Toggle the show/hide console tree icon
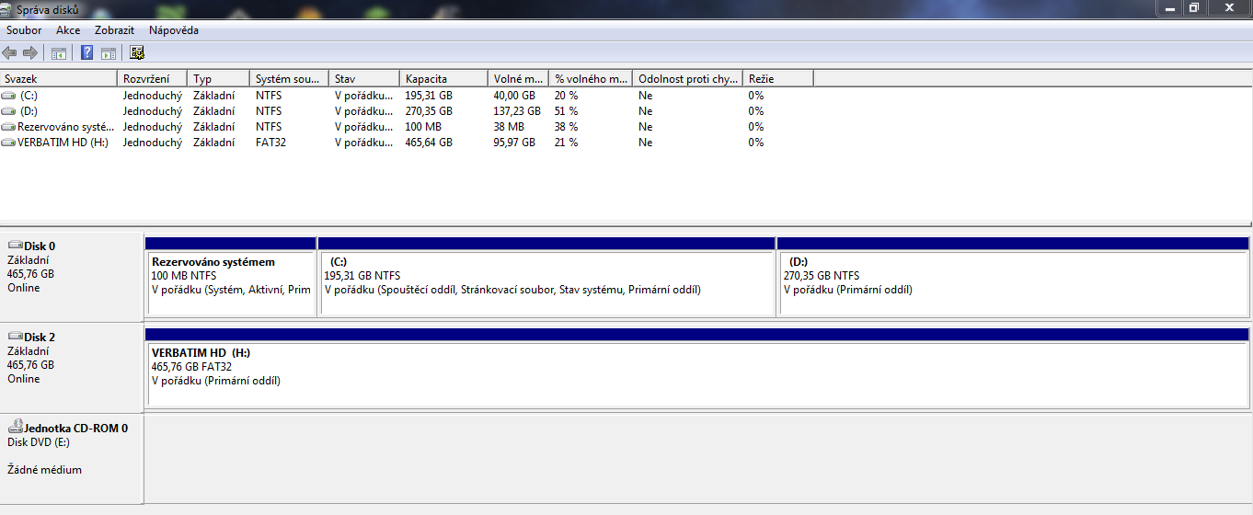The width and height of the screenshot is (1253, 515). (58, 53)
